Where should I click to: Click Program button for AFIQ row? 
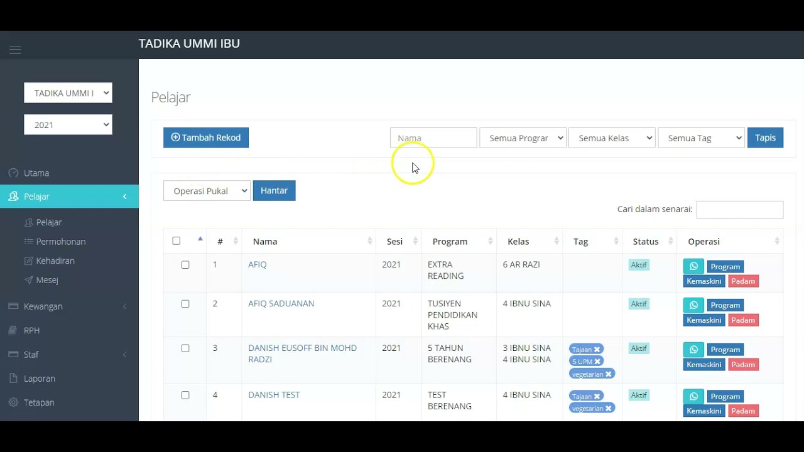(x=725, y=267)
